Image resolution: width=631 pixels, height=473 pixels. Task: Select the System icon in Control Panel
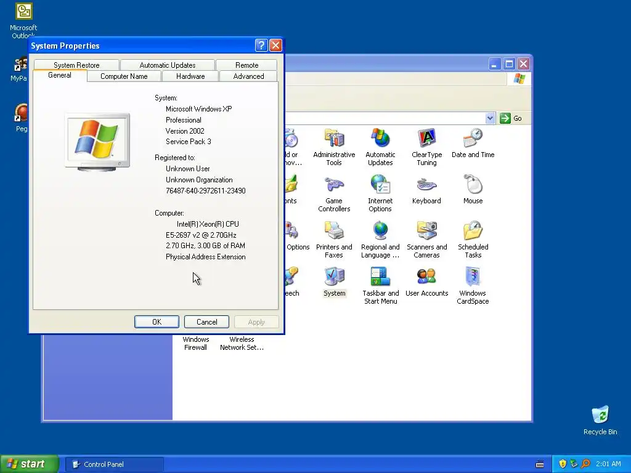[334, 282]
